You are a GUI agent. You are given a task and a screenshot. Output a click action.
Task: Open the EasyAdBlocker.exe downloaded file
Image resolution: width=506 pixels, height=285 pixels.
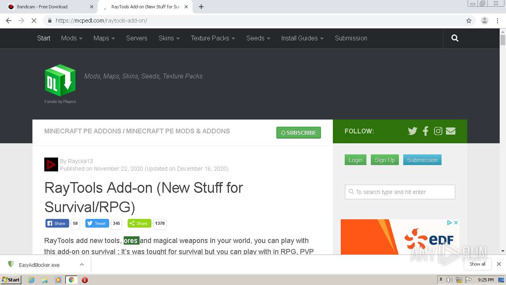[39, 265]
